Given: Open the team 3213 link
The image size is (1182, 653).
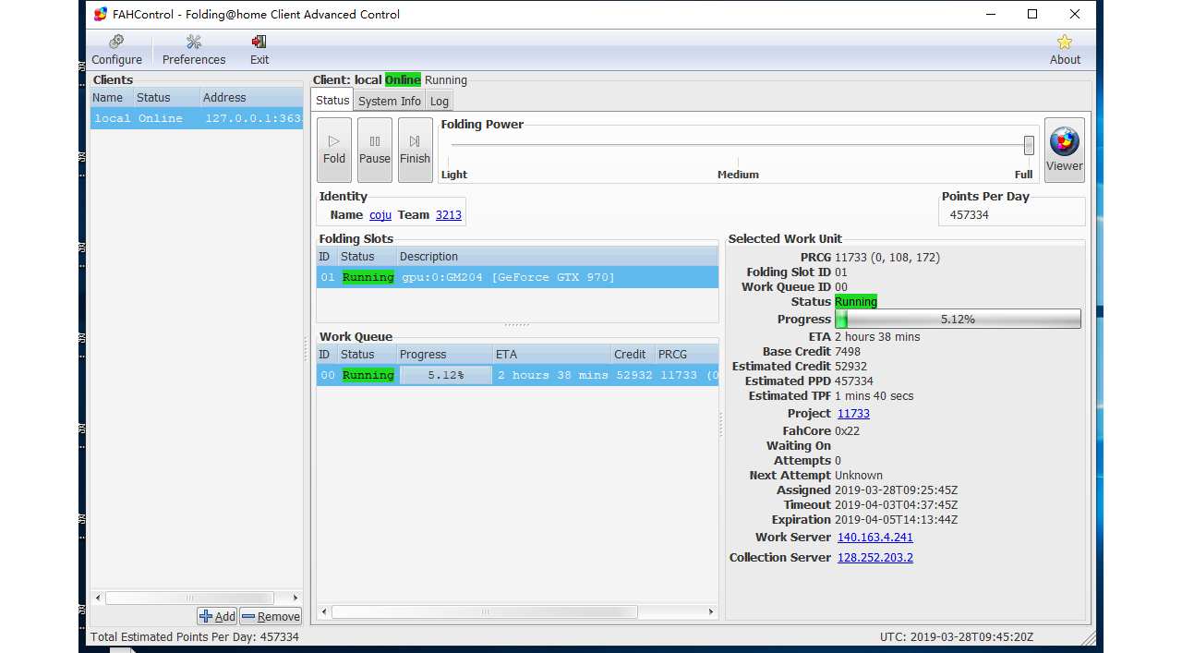Looking at the screenshot, I should tap(449, 215).
